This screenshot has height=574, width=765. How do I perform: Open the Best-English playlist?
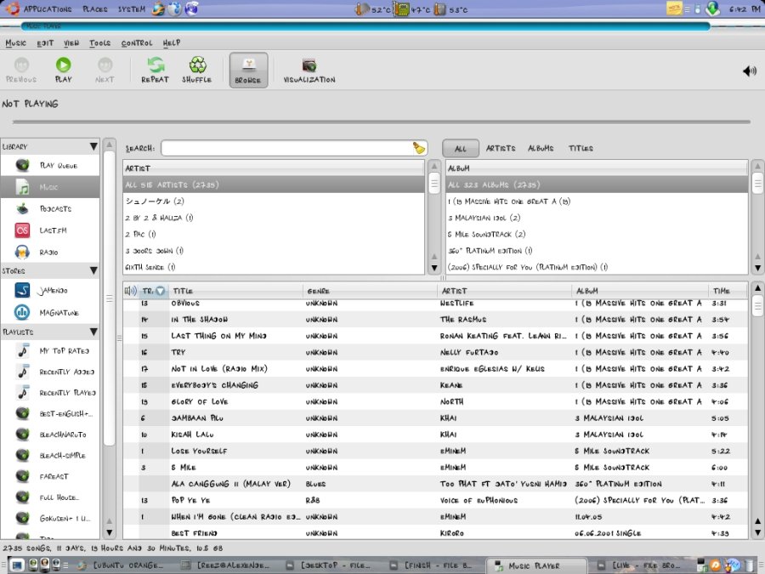pos(50,414)
